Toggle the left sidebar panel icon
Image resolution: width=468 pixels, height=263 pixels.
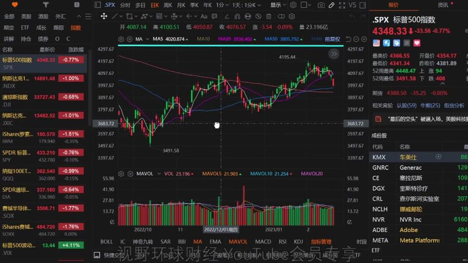[x=97, y=5]
